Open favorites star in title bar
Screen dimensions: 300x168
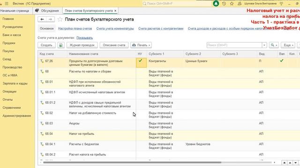point(232,4)
